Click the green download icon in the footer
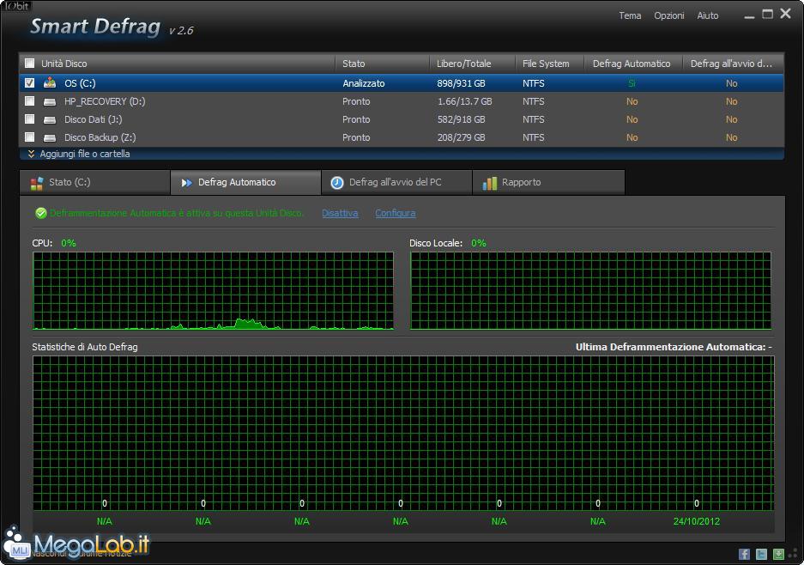804x565 pixels. tap(778, 554)
